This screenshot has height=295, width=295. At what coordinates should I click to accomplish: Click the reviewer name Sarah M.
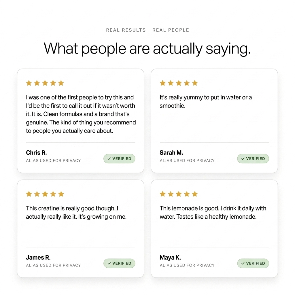[171, 153]
